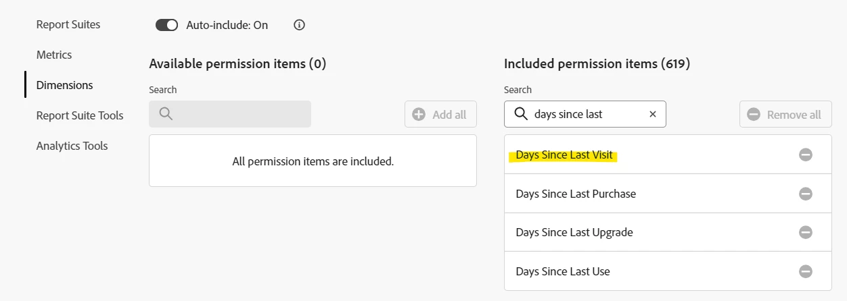Remove Days Since Last Upgrade item
Screen dimensions: 847x301
pyautogui.click(x=805, y=232)
